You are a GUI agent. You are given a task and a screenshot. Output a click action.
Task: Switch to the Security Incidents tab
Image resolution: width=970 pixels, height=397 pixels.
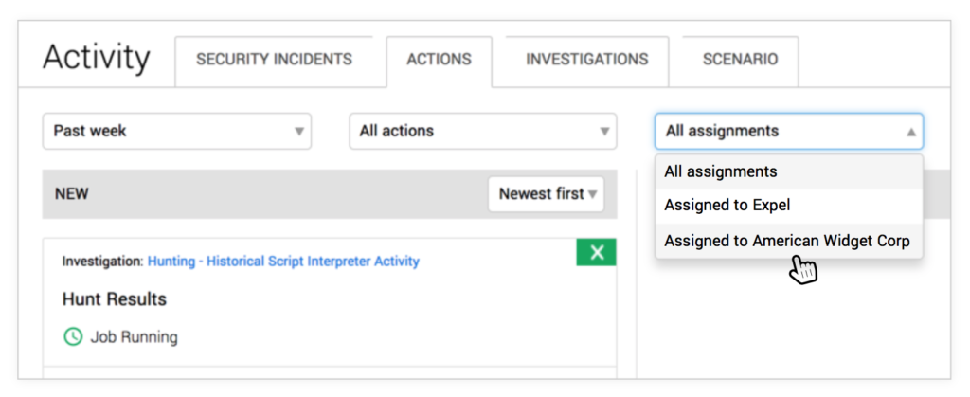click(x=274, y=60)
